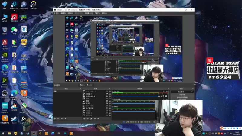242x136 pixels.
Task: Select the 游戏源 source row
Action: pyautogui.click(x=97, y=103)
